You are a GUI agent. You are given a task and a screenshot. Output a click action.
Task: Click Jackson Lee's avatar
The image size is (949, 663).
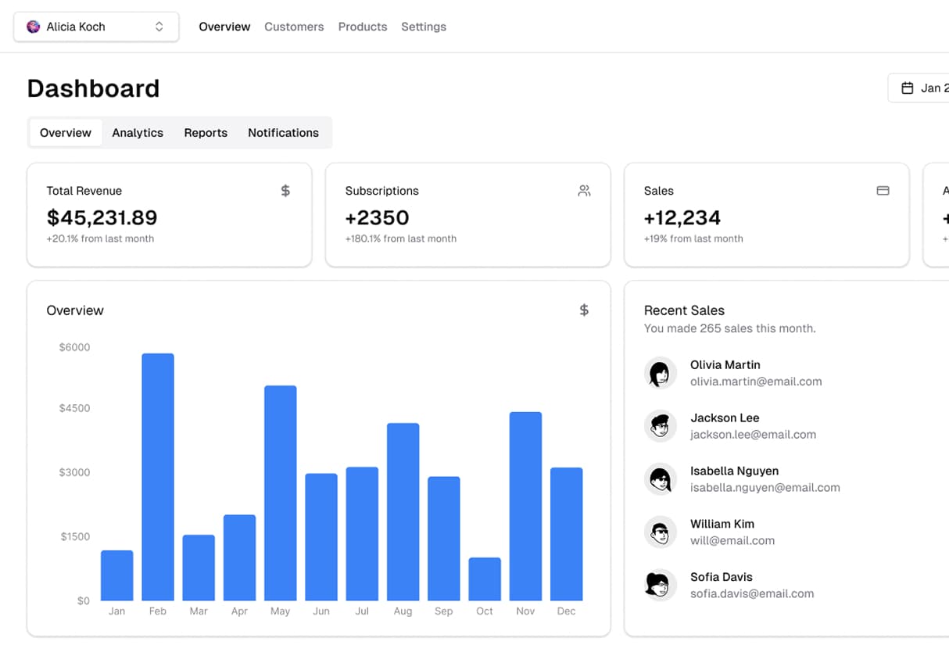pyautogui.click(x=660, y=426)
